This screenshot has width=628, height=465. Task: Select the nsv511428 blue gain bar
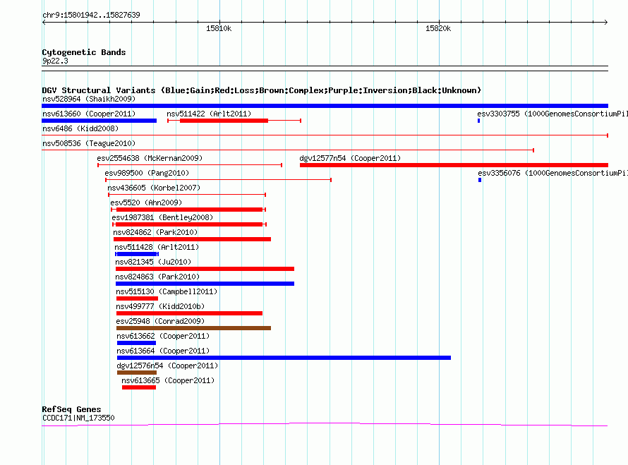pos(137,254)
